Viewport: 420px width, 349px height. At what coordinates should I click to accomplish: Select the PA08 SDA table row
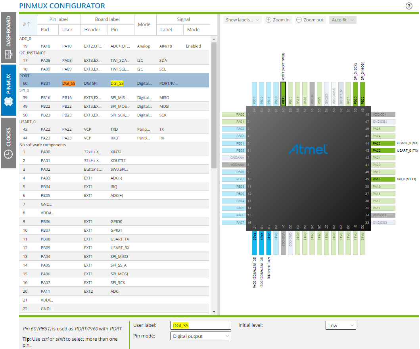pos(114,61)
